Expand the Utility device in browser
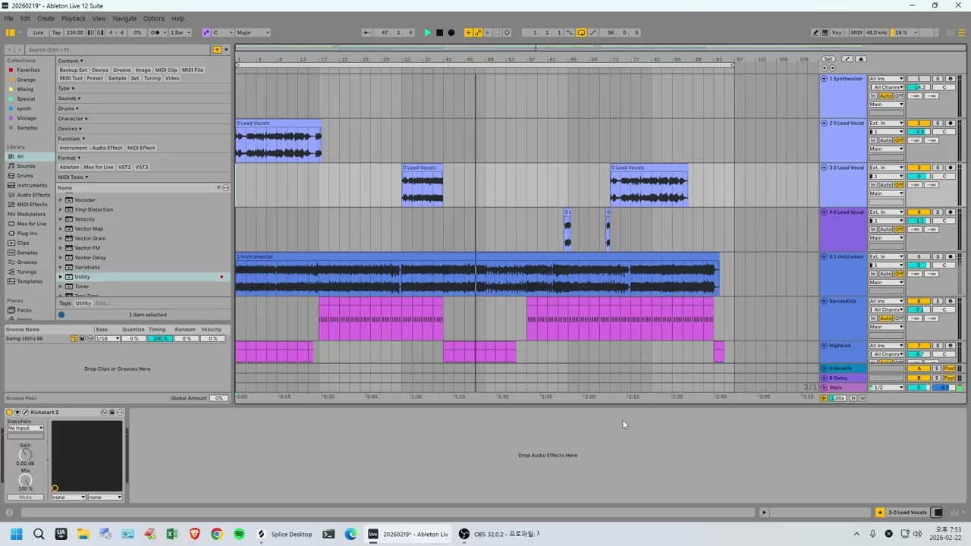 [61, 277]
